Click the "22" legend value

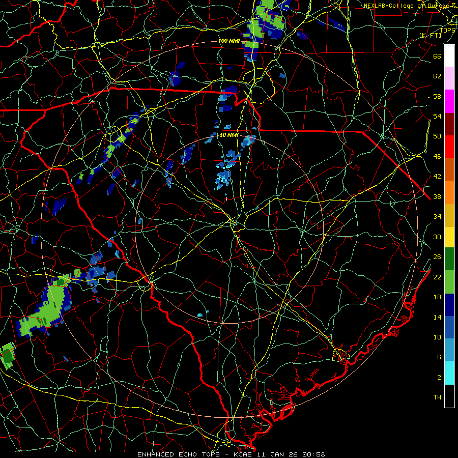[437, 277]
